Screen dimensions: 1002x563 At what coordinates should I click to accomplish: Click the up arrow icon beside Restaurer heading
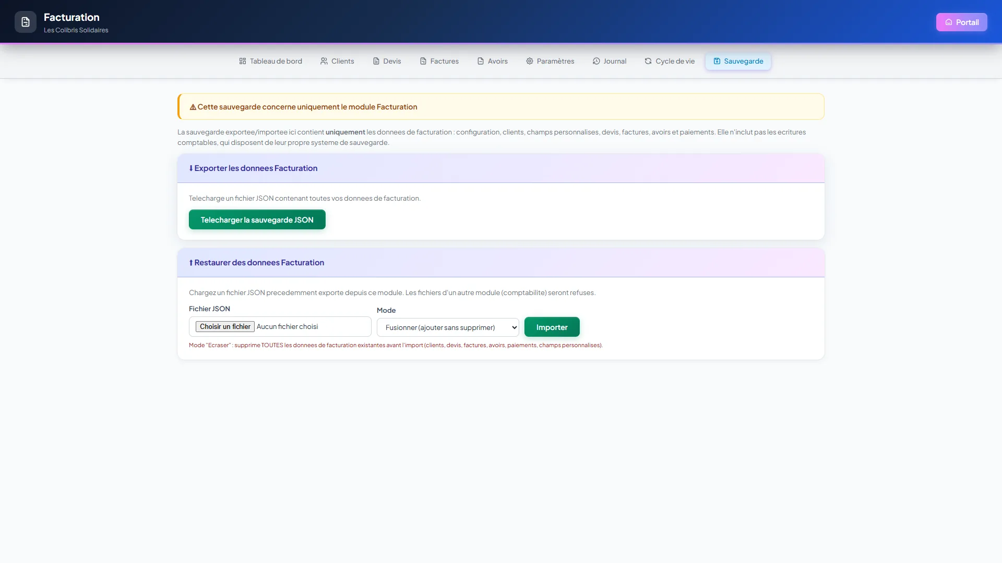[x=191, y=263]
